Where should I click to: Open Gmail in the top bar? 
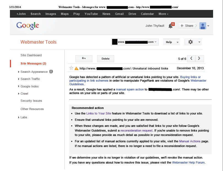pos(119,14)
